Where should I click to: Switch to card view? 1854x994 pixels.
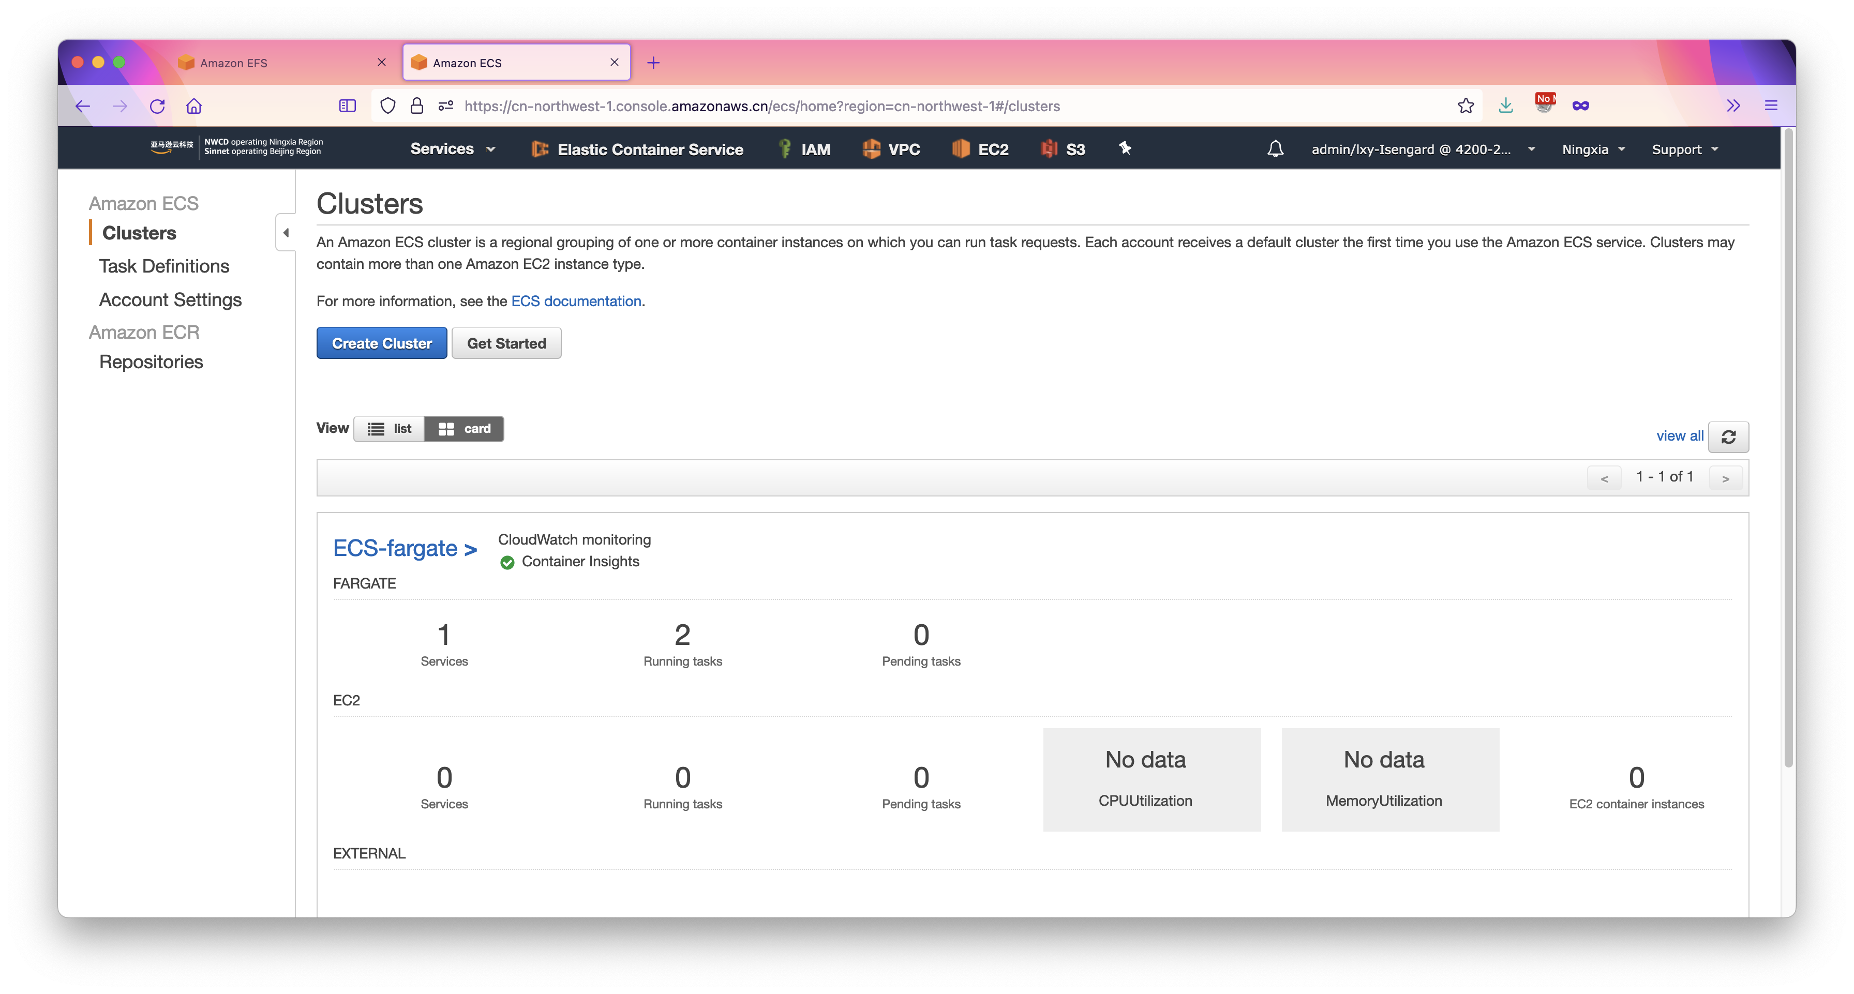[x=464, y=428]
